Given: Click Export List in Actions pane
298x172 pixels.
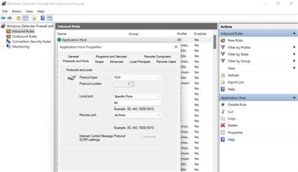Looking at the screenshot, I should click(236, 82).
